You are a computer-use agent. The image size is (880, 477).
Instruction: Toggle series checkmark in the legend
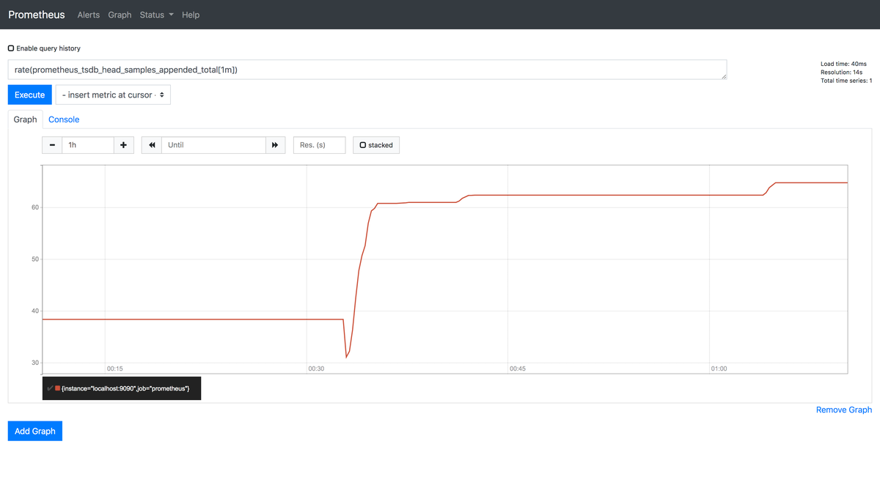click(50, 388)
